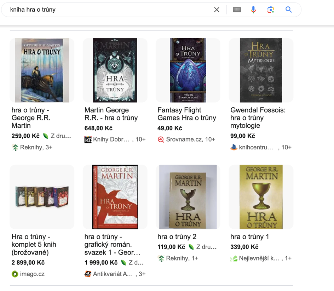This screenshot has width=334, height=291.
Task: Open 'Fantasy Flight Games Hra o trůny' listing
Action: [187, 114]
